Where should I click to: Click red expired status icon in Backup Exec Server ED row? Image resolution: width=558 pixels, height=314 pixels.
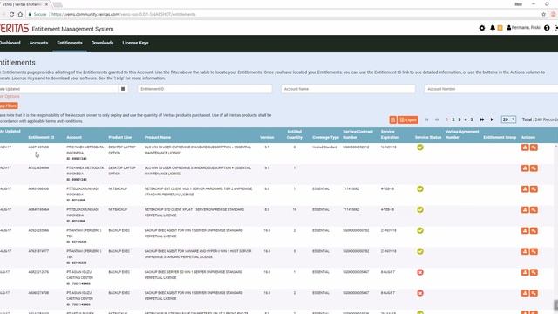point(420,272)
